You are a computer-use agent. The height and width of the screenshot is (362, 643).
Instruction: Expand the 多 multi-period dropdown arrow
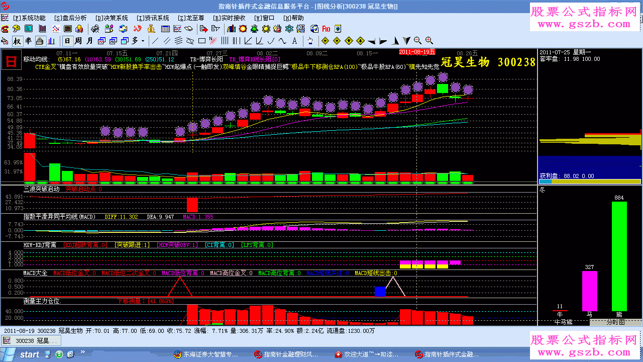(143, 41)
